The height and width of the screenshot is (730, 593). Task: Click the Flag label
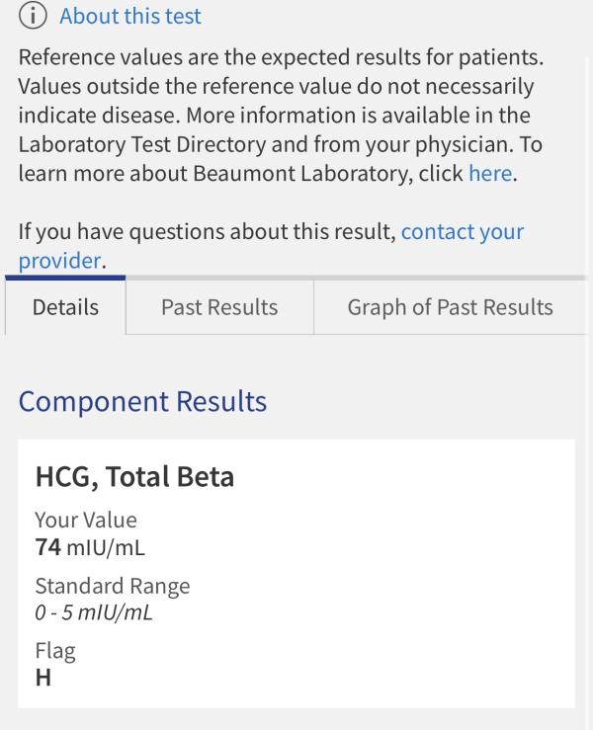(x=55, y=651)
